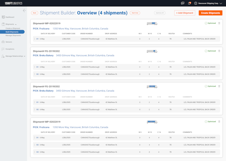Viewport: 226px width, 161px height.
Task: Click Optimized check badge on three-delivery MP-02022019 shipment
Action: coord(210,122)
